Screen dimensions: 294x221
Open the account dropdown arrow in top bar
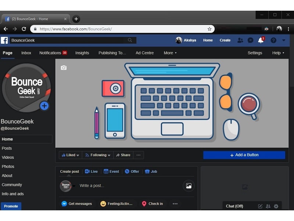click(284, 40)
